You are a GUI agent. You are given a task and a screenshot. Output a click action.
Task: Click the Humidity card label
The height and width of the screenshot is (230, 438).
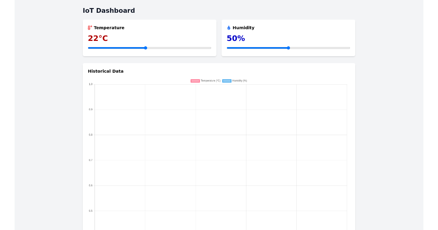pos(243,27)
